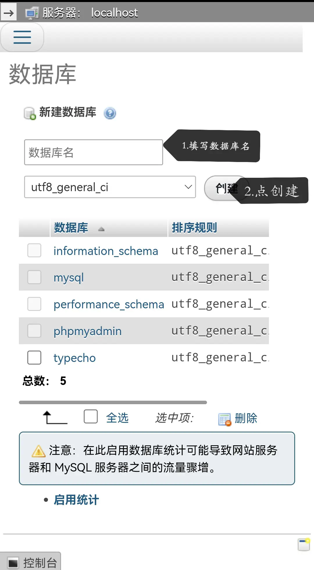Click the horizontal scrollbar below the table
Viewport: 314px width, 570px height.
point(113,402)
